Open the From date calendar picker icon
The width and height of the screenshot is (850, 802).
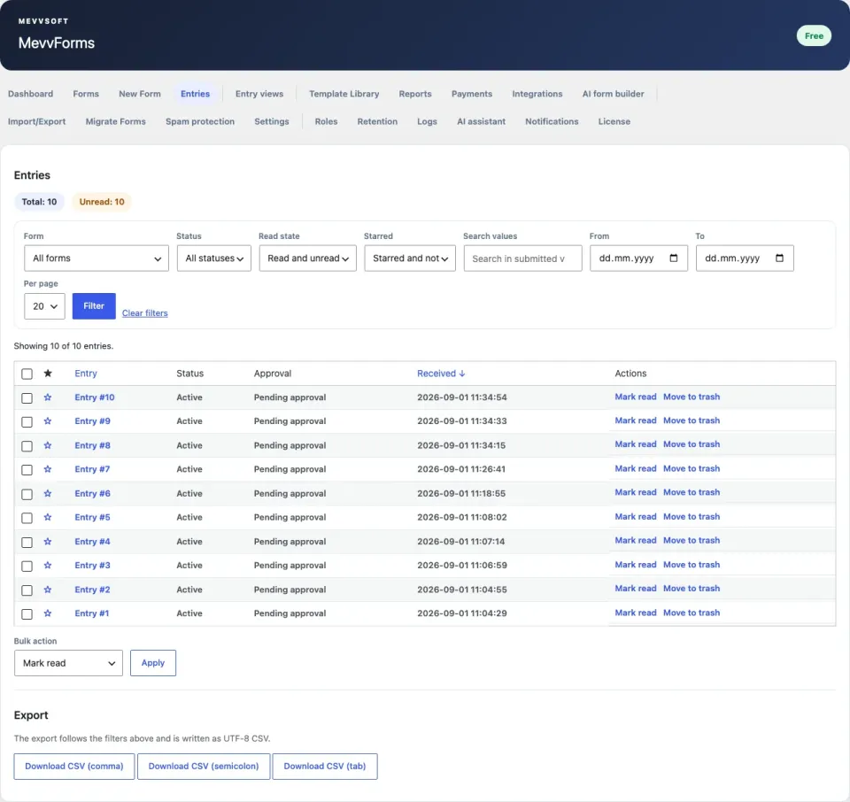673,258
